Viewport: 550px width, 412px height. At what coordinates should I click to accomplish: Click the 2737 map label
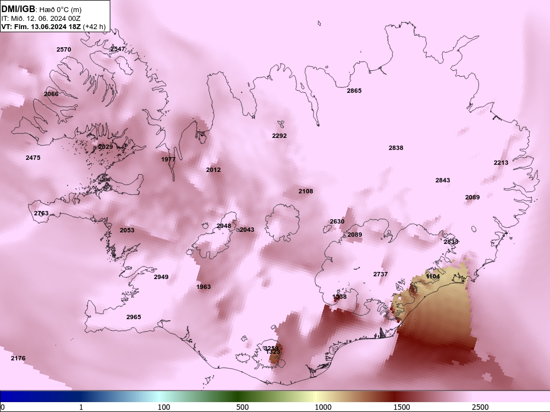coord(380,274)
